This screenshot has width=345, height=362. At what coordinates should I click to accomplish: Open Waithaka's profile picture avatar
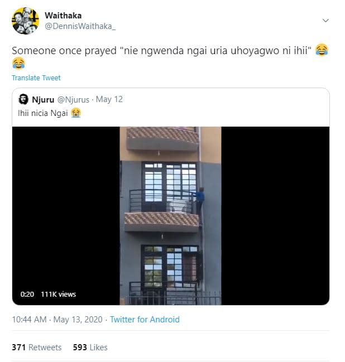pos(26,21)
